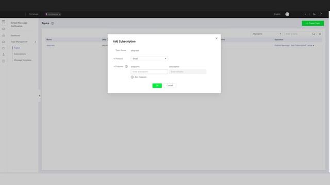
Task: Click the Add Subscription link in the table row
Action: coord(298,46)
